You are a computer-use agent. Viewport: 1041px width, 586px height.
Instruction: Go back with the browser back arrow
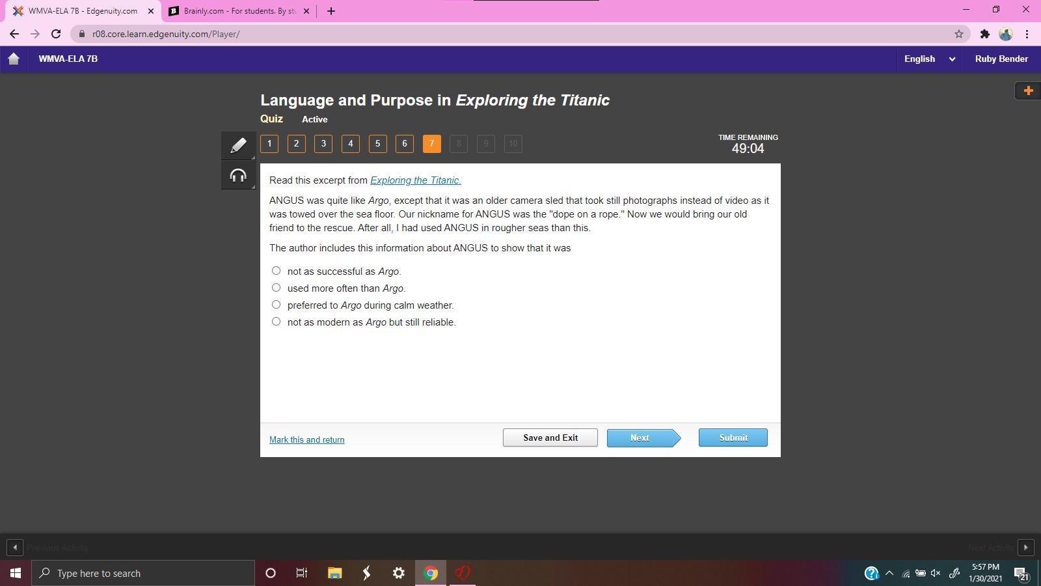[14, 34]
